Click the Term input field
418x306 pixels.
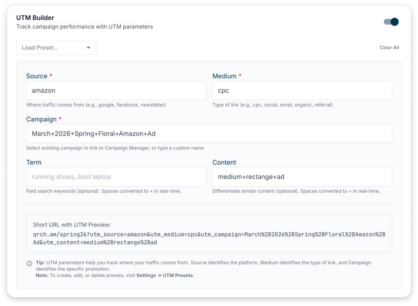tap(116, 177)
